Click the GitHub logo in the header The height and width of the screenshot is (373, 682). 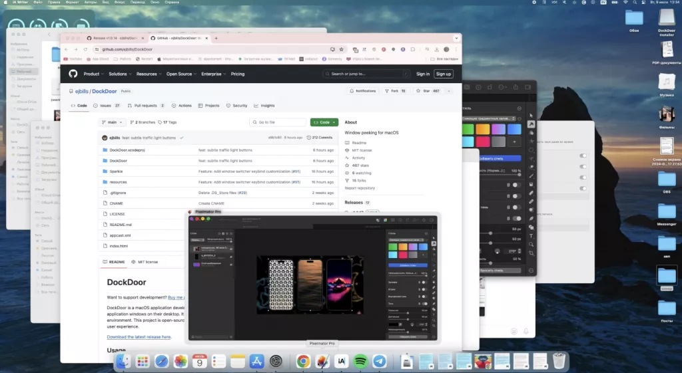pos(73,74)
